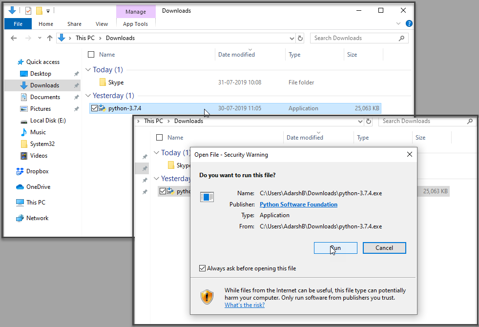
Task: Open Videos in the navigation pane
Action: click(x=39, y=155)
